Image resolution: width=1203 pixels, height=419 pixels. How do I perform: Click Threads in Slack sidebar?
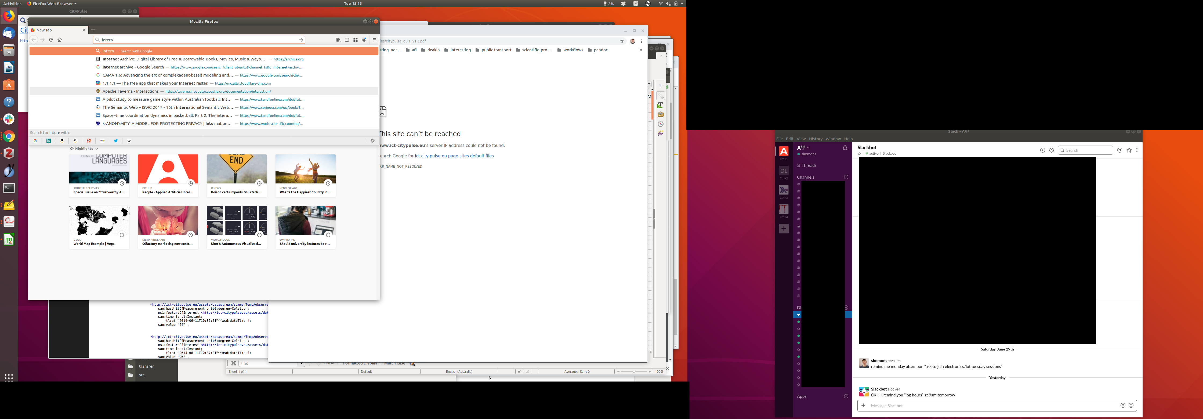[x=809, y=165]
